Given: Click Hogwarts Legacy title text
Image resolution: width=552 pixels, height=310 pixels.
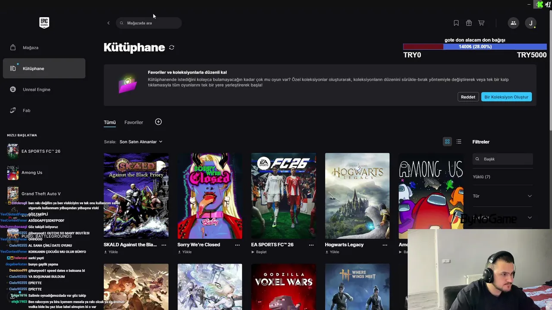Looking at the screenshot, I should tap(344, 245).
